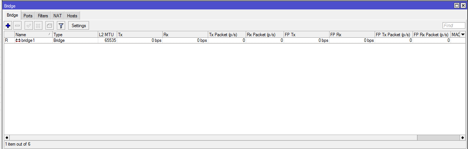Click the Enable checkmark icon
Image resolution: width=468 pixels, height=149 pixels.
[x=29, y=26]
